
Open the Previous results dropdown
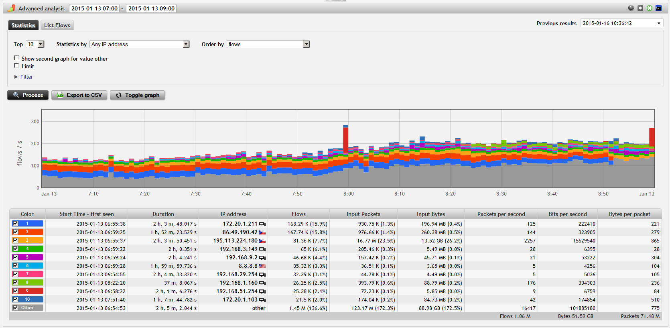621,23
